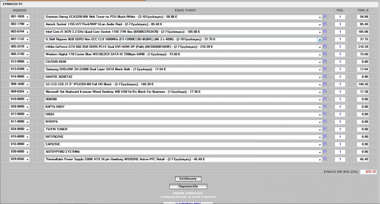Click the ΤΙΜΗ, € column header
The height and width of the screenshot is (204, 380).
[363, 10]
